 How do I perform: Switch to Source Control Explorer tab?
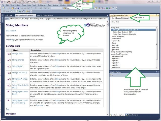(45, 15)
